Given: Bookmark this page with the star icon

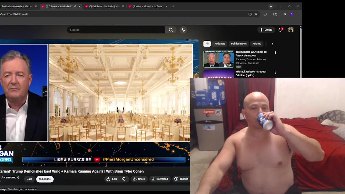Looking at the screenshot, I should (x=256, y=14).
